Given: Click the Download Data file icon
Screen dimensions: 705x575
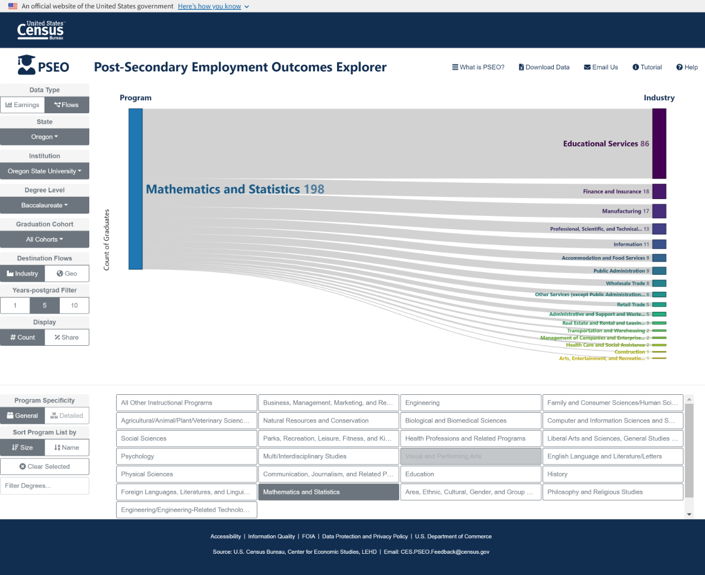Looking at the screenshot, I should 521,67.
